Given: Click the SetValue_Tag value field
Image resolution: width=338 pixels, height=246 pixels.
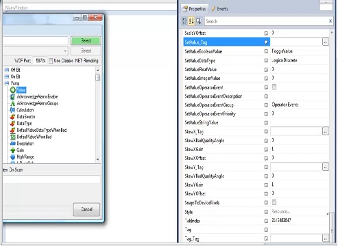Looking at the screenshot, I should [x=296, y=42].
